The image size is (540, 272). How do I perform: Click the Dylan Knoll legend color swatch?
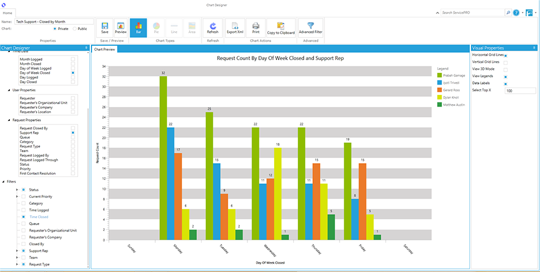point(439,97)
